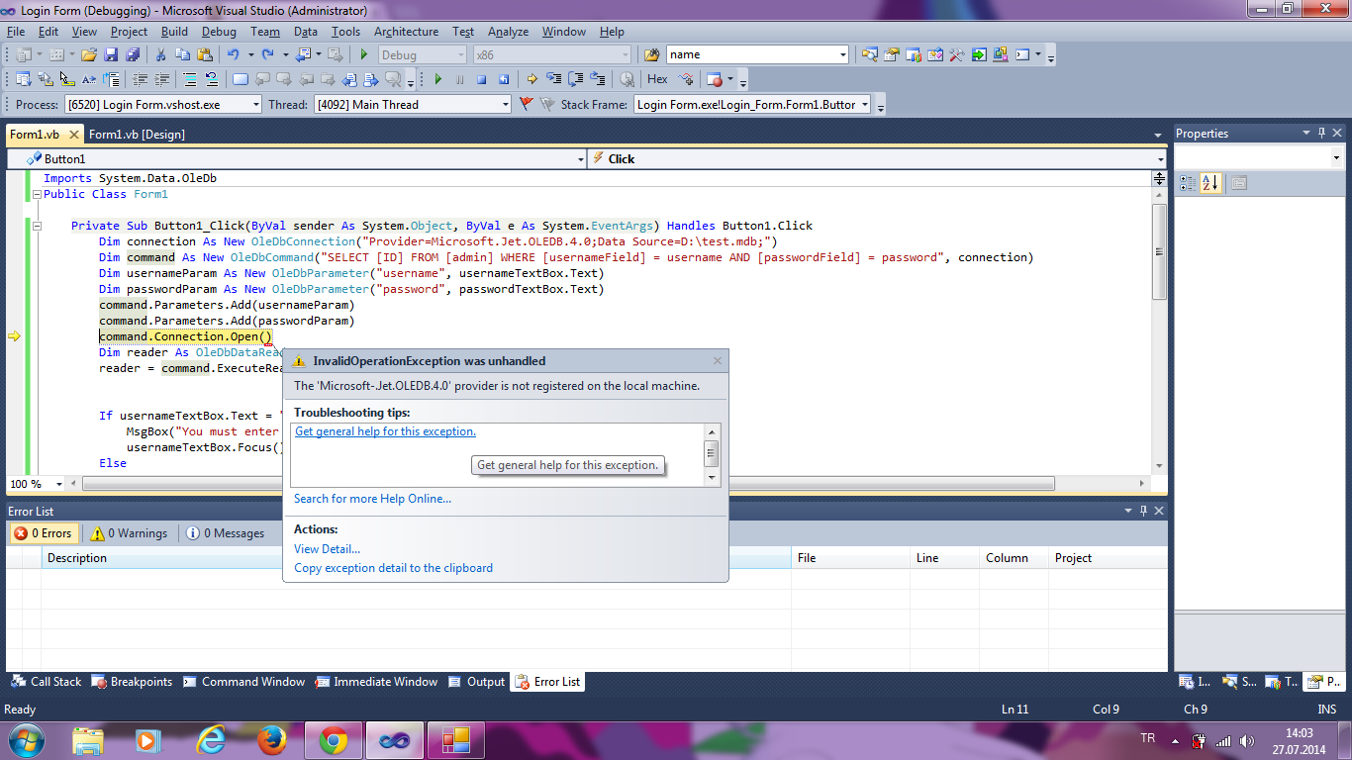Viewport: 1352px width, 760px height.
Task: Close the exception popup with X
Action: click(718, 361)
